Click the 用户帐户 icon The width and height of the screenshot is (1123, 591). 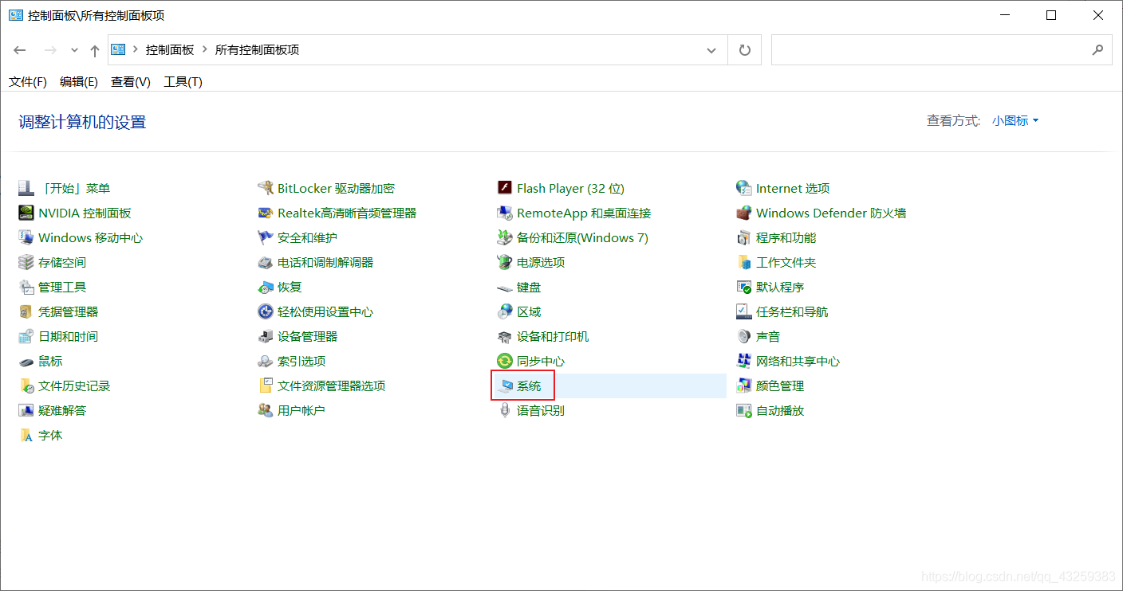pos(266,410)
